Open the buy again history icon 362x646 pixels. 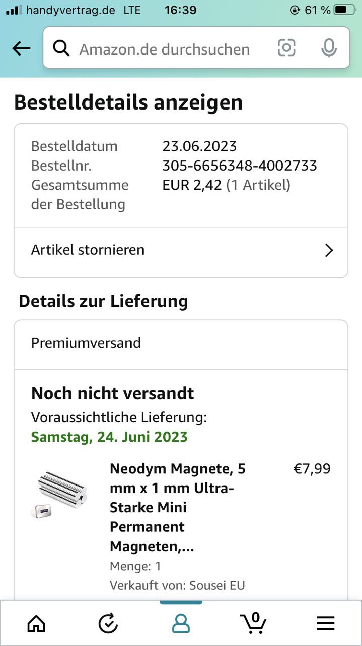[108, 624]
